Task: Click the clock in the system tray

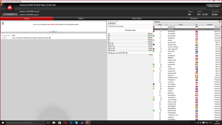Action: tap(217, 123)
